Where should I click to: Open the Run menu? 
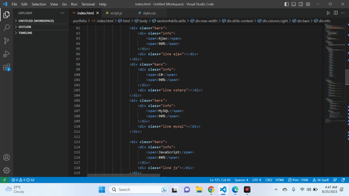click(74, 4)
